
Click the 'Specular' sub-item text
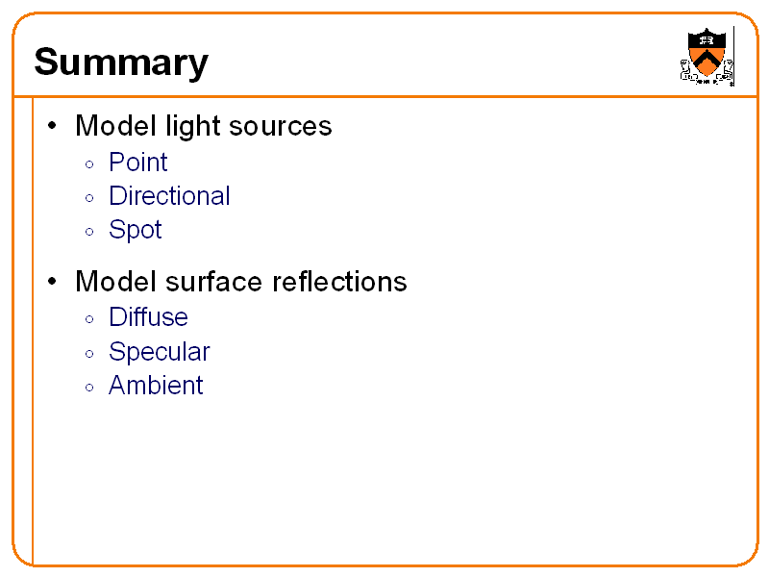pyautogui.click(x=159, y=352)
